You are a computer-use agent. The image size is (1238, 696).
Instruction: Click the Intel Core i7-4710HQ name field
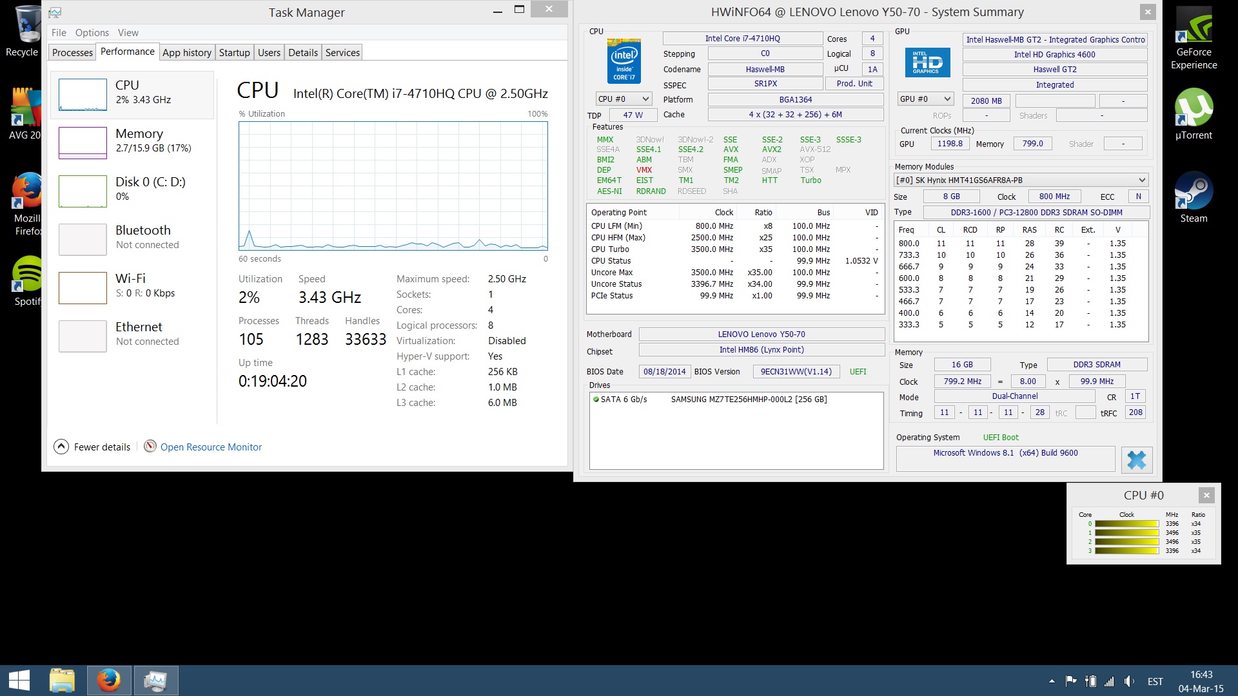tap(742, 39)
